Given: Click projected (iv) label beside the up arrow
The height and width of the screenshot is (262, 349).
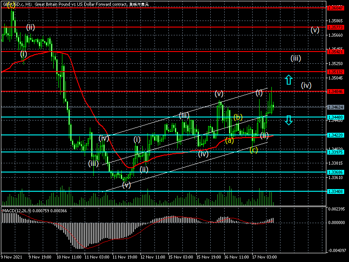Looking at the screenshot, I should (x=306, y=85).
